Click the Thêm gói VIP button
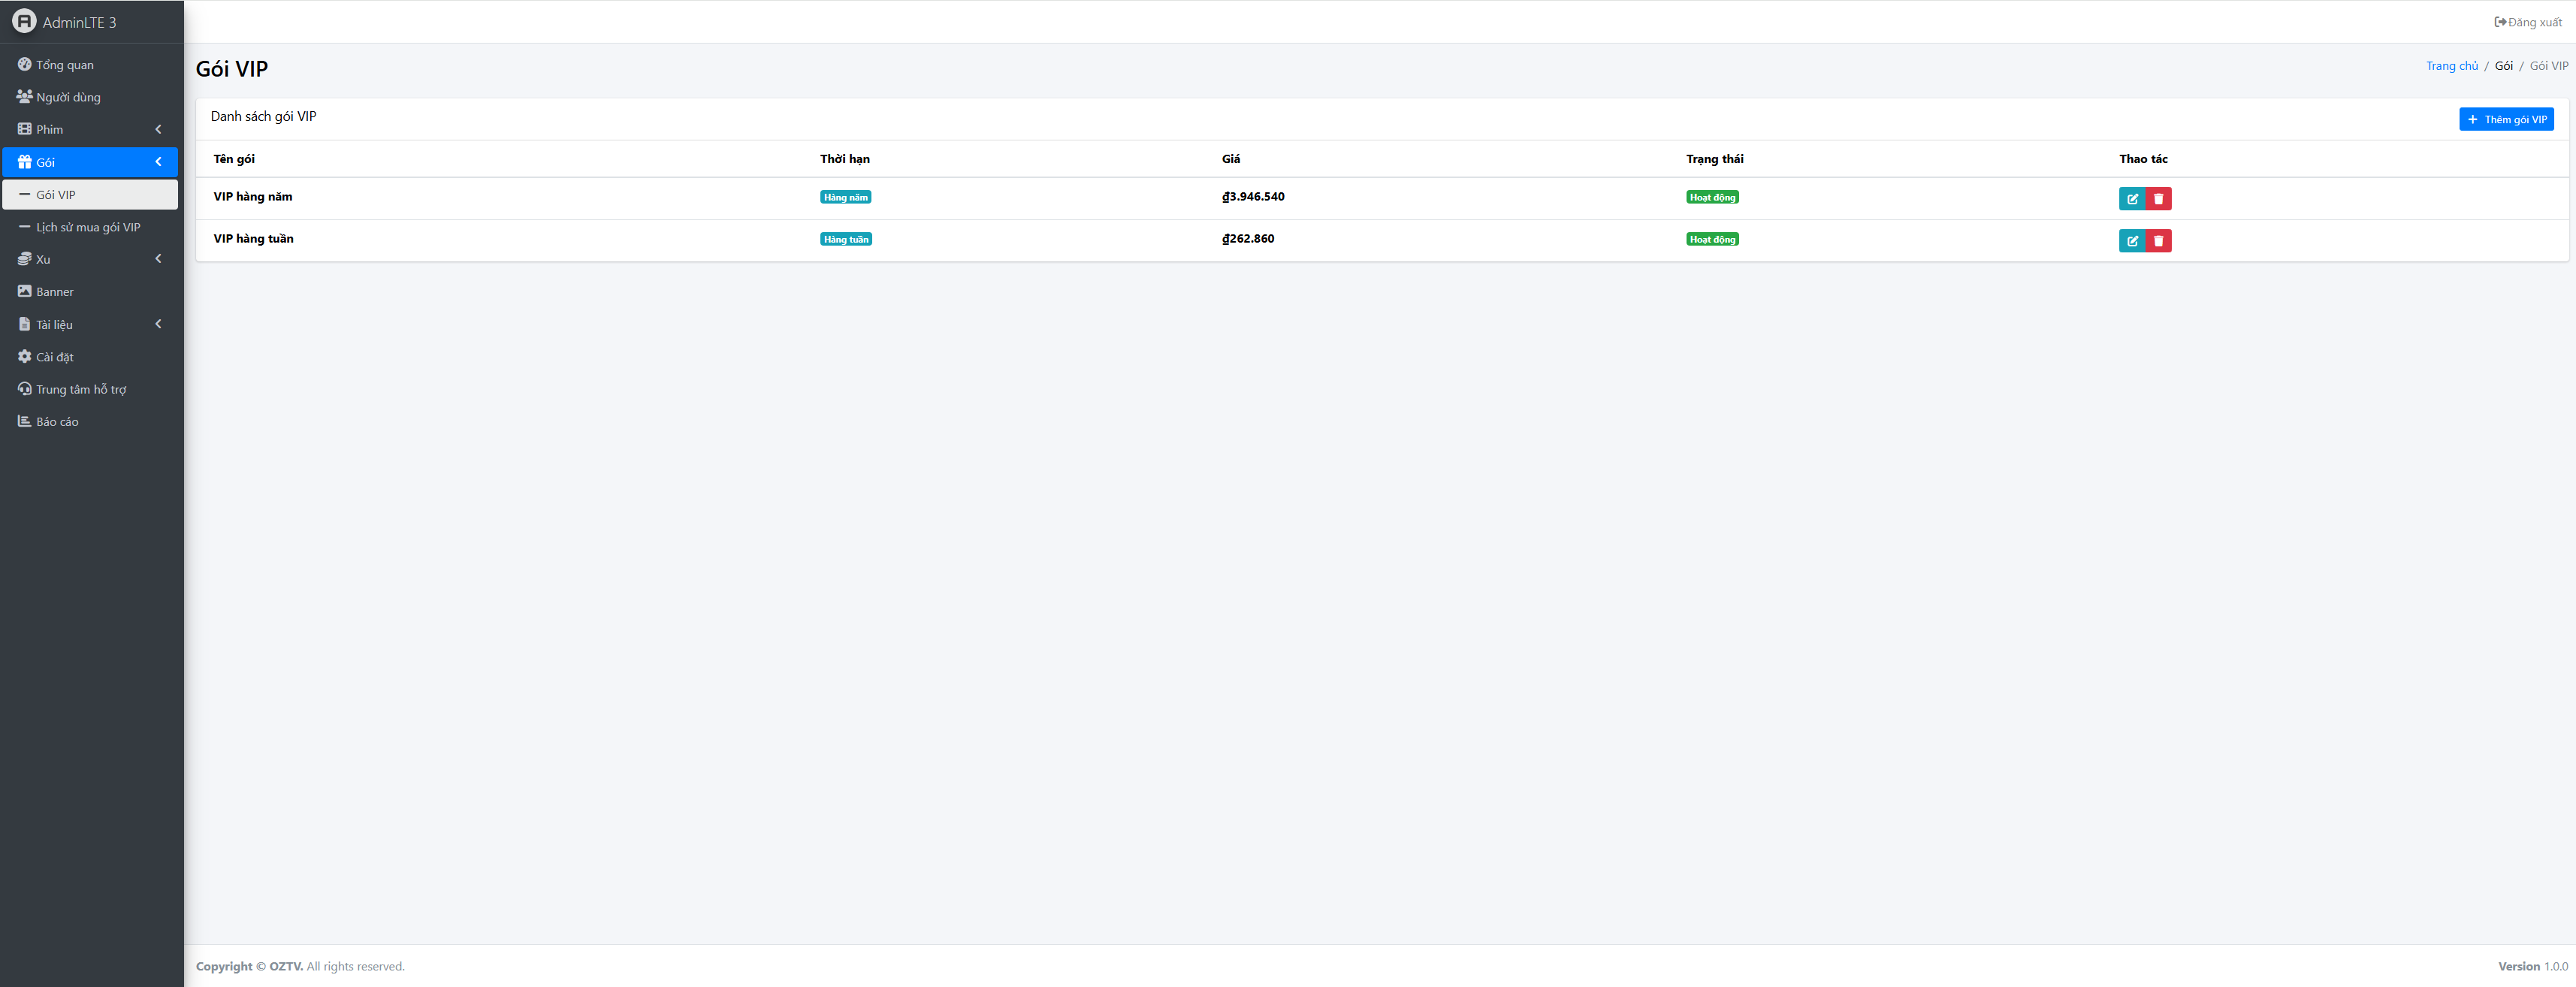The height and width of the screenshot is (987, 2576). click(x=2507, y=118)
